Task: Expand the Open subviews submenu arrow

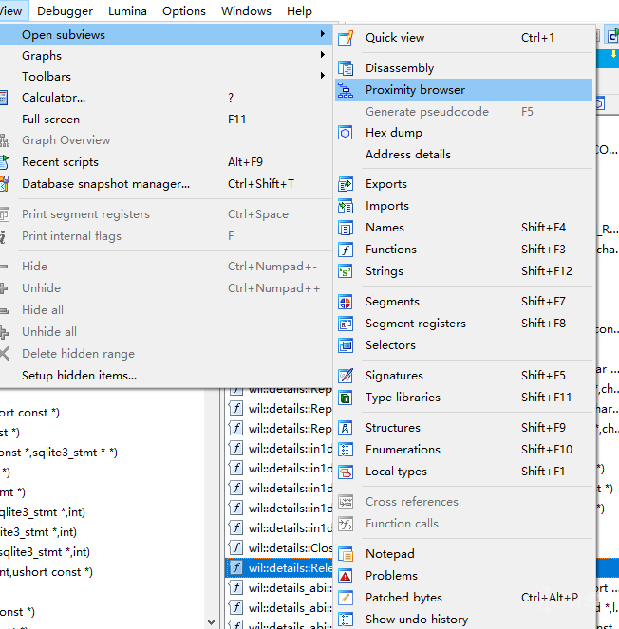Action: click(x=323, y=35)
